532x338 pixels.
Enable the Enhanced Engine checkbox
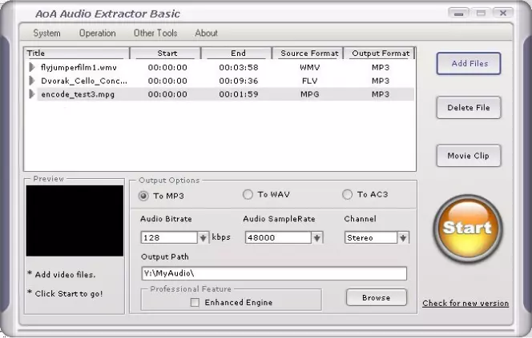point(195,303)
